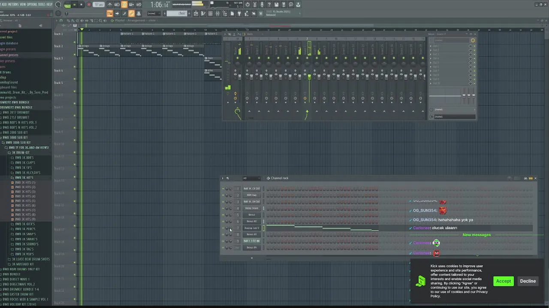Select the 808 Clap channel button

pyautogui.click(x=252, y=195)
